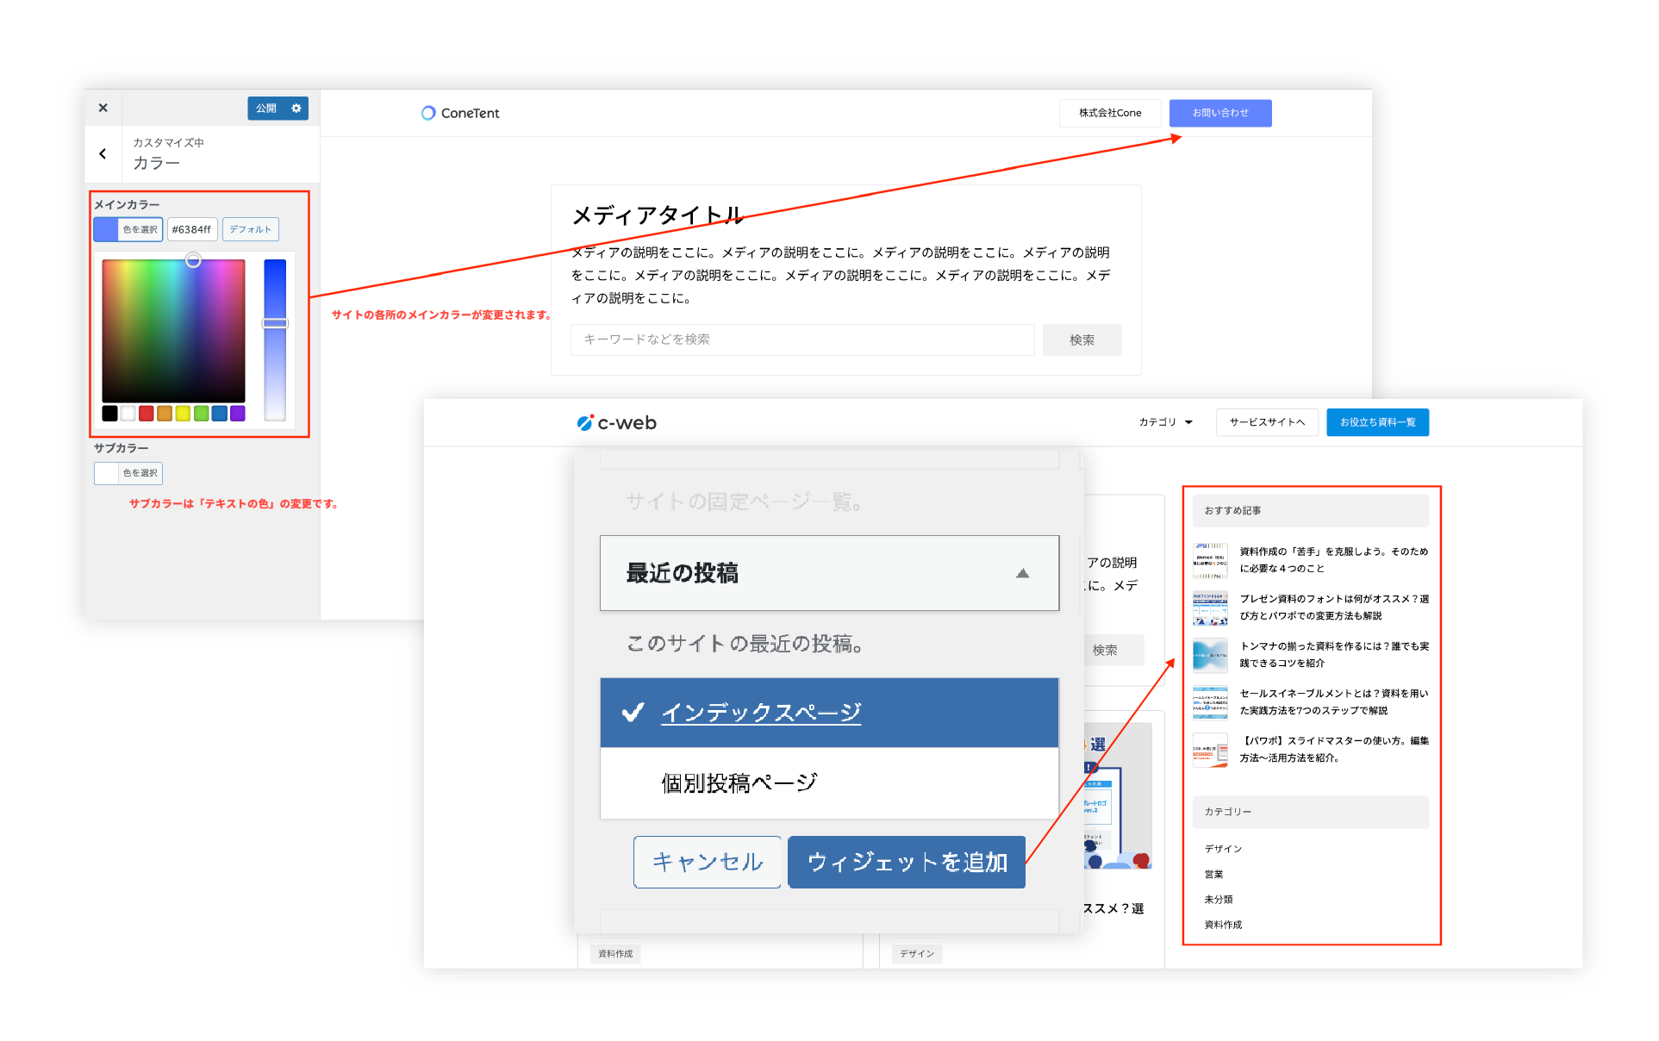Screen dimensions: 1659x1041
Task: Click thumbnail of 資料作成の「苦手」 article
Action: point(1210,560)
